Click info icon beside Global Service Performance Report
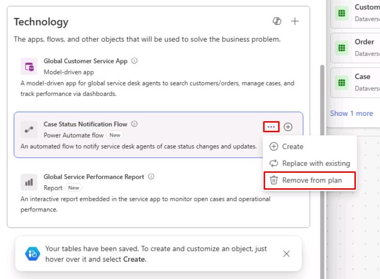The height and width of the screenshot is (279, 380). 151,176
